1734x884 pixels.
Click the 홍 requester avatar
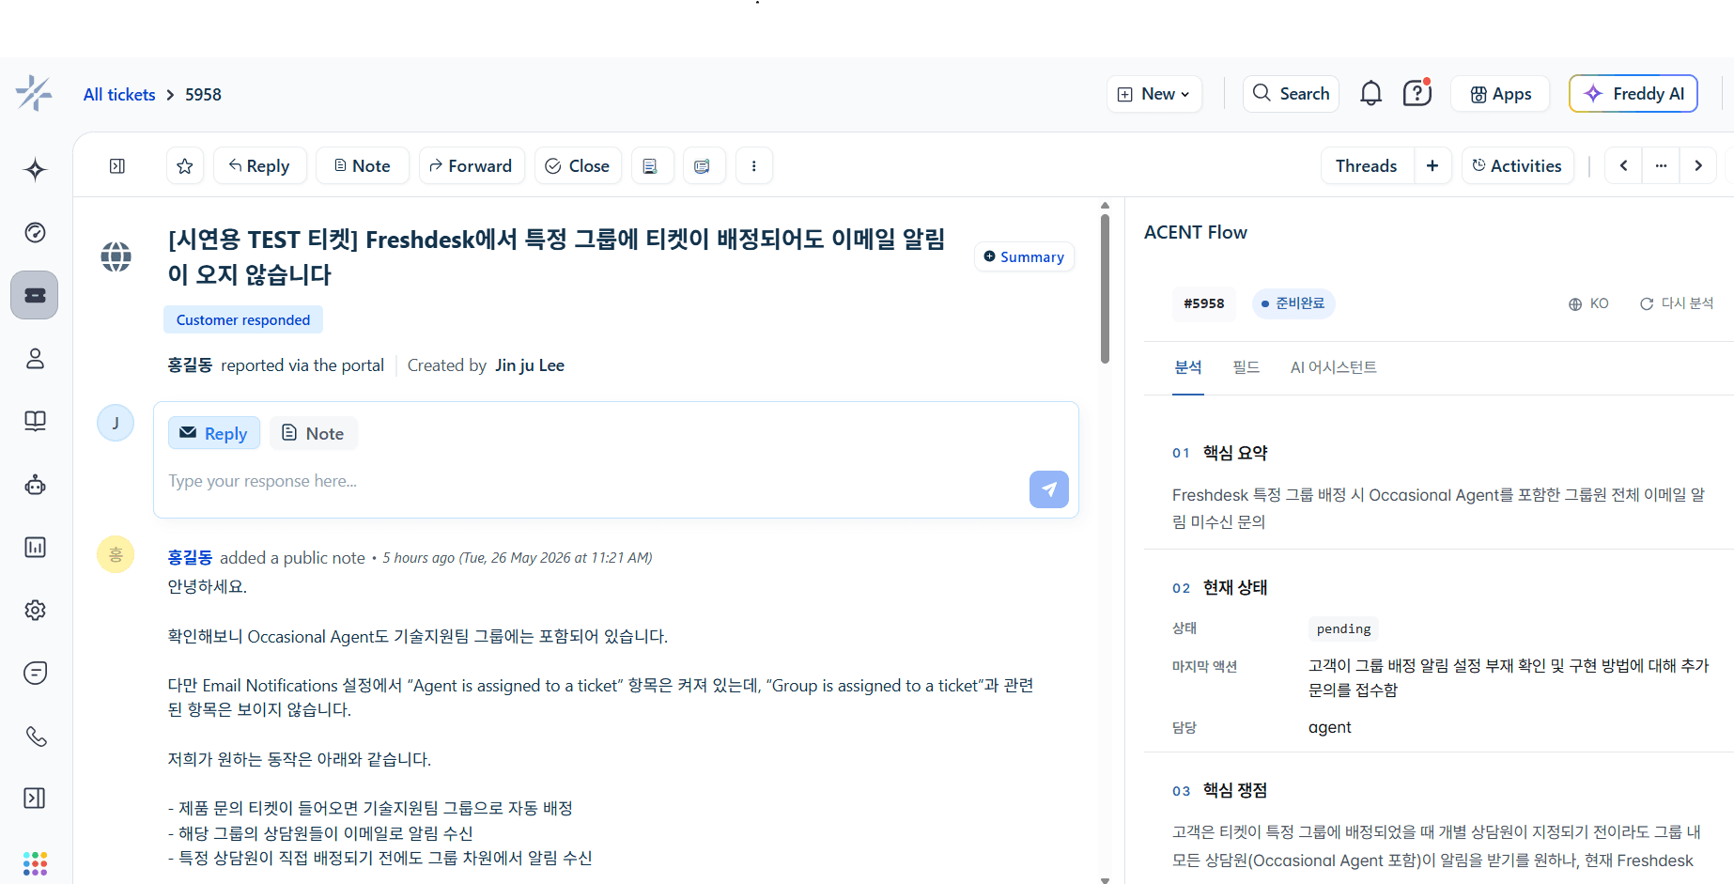click(x=116, y=554)
